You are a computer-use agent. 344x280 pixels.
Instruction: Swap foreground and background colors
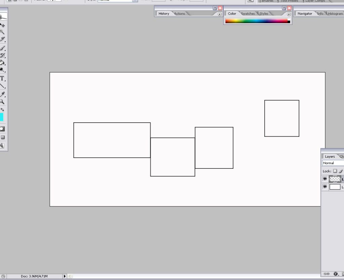pyautogui.click(x=2, y=110)
